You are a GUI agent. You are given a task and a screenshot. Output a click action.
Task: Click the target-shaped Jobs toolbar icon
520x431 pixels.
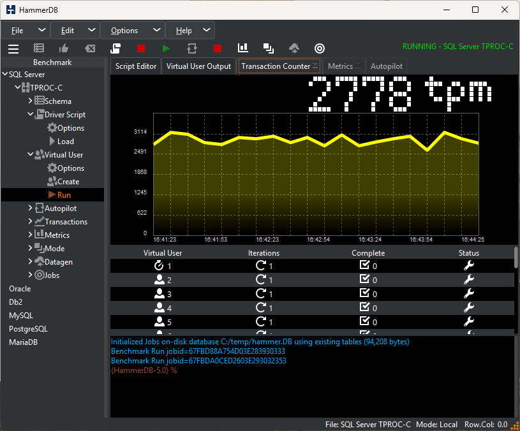pyautogui.click(x=320, y=48)
